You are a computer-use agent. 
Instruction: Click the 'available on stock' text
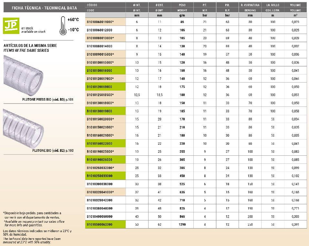33,32
